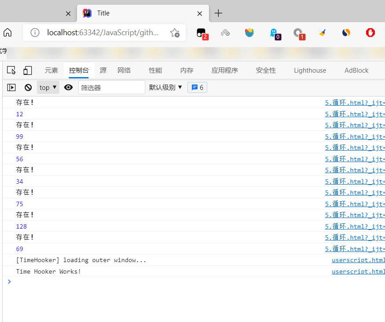Open the userscript.html link for Time Hooker Works

coord(358,271)
